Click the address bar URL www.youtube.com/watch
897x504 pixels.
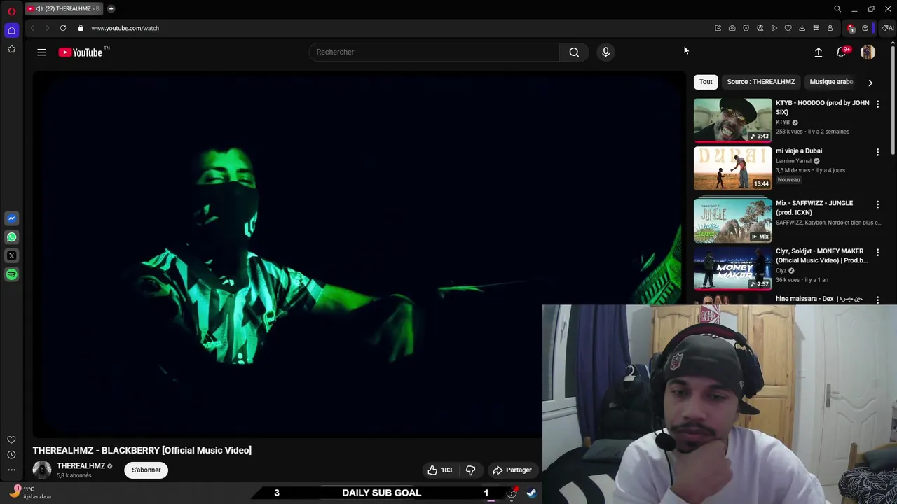tap(125, 28)
